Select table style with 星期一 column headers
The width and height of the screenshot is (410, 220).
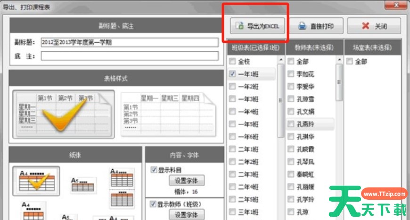(x=168, y=114)
